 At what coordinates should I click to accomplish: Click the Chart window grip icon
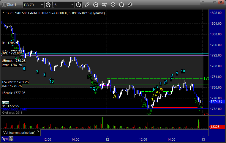[x=4, y=5]
